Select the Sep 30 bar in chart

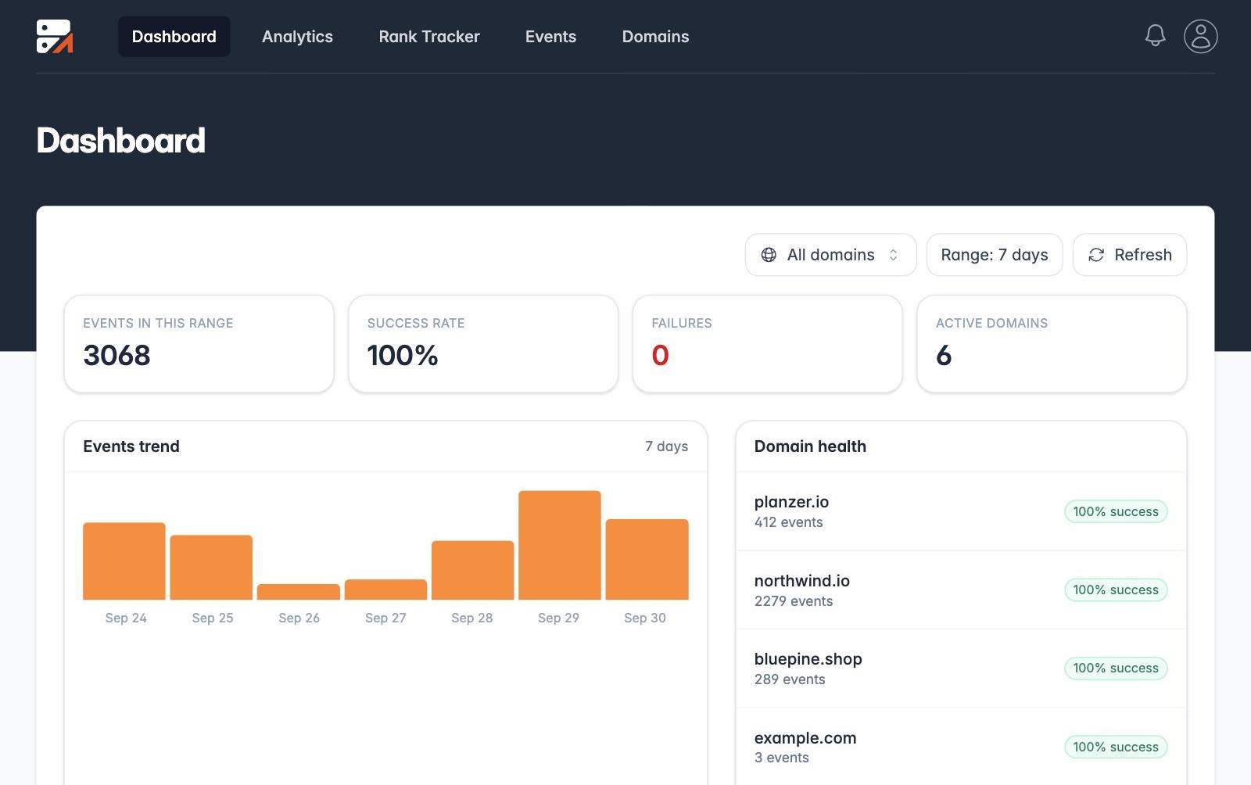(647, 560)
